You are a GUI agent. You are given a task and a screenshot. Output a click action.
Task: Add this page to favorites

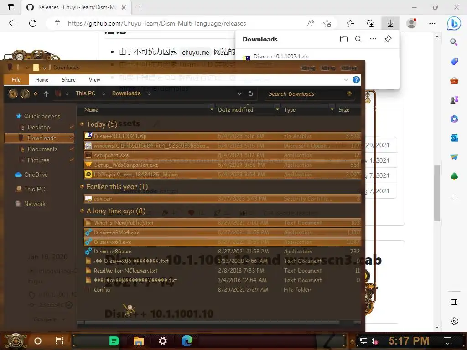327,23
